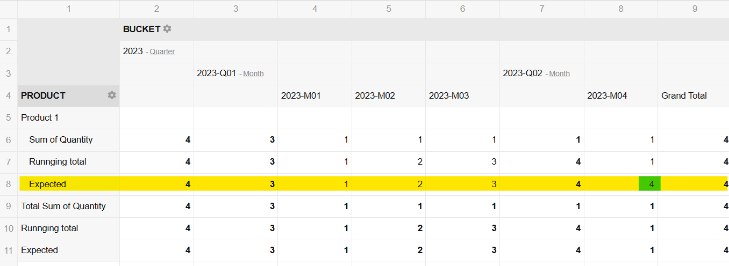Click the Month link beside 2023-Q01
729x266 pixels.
pos(253,74)
